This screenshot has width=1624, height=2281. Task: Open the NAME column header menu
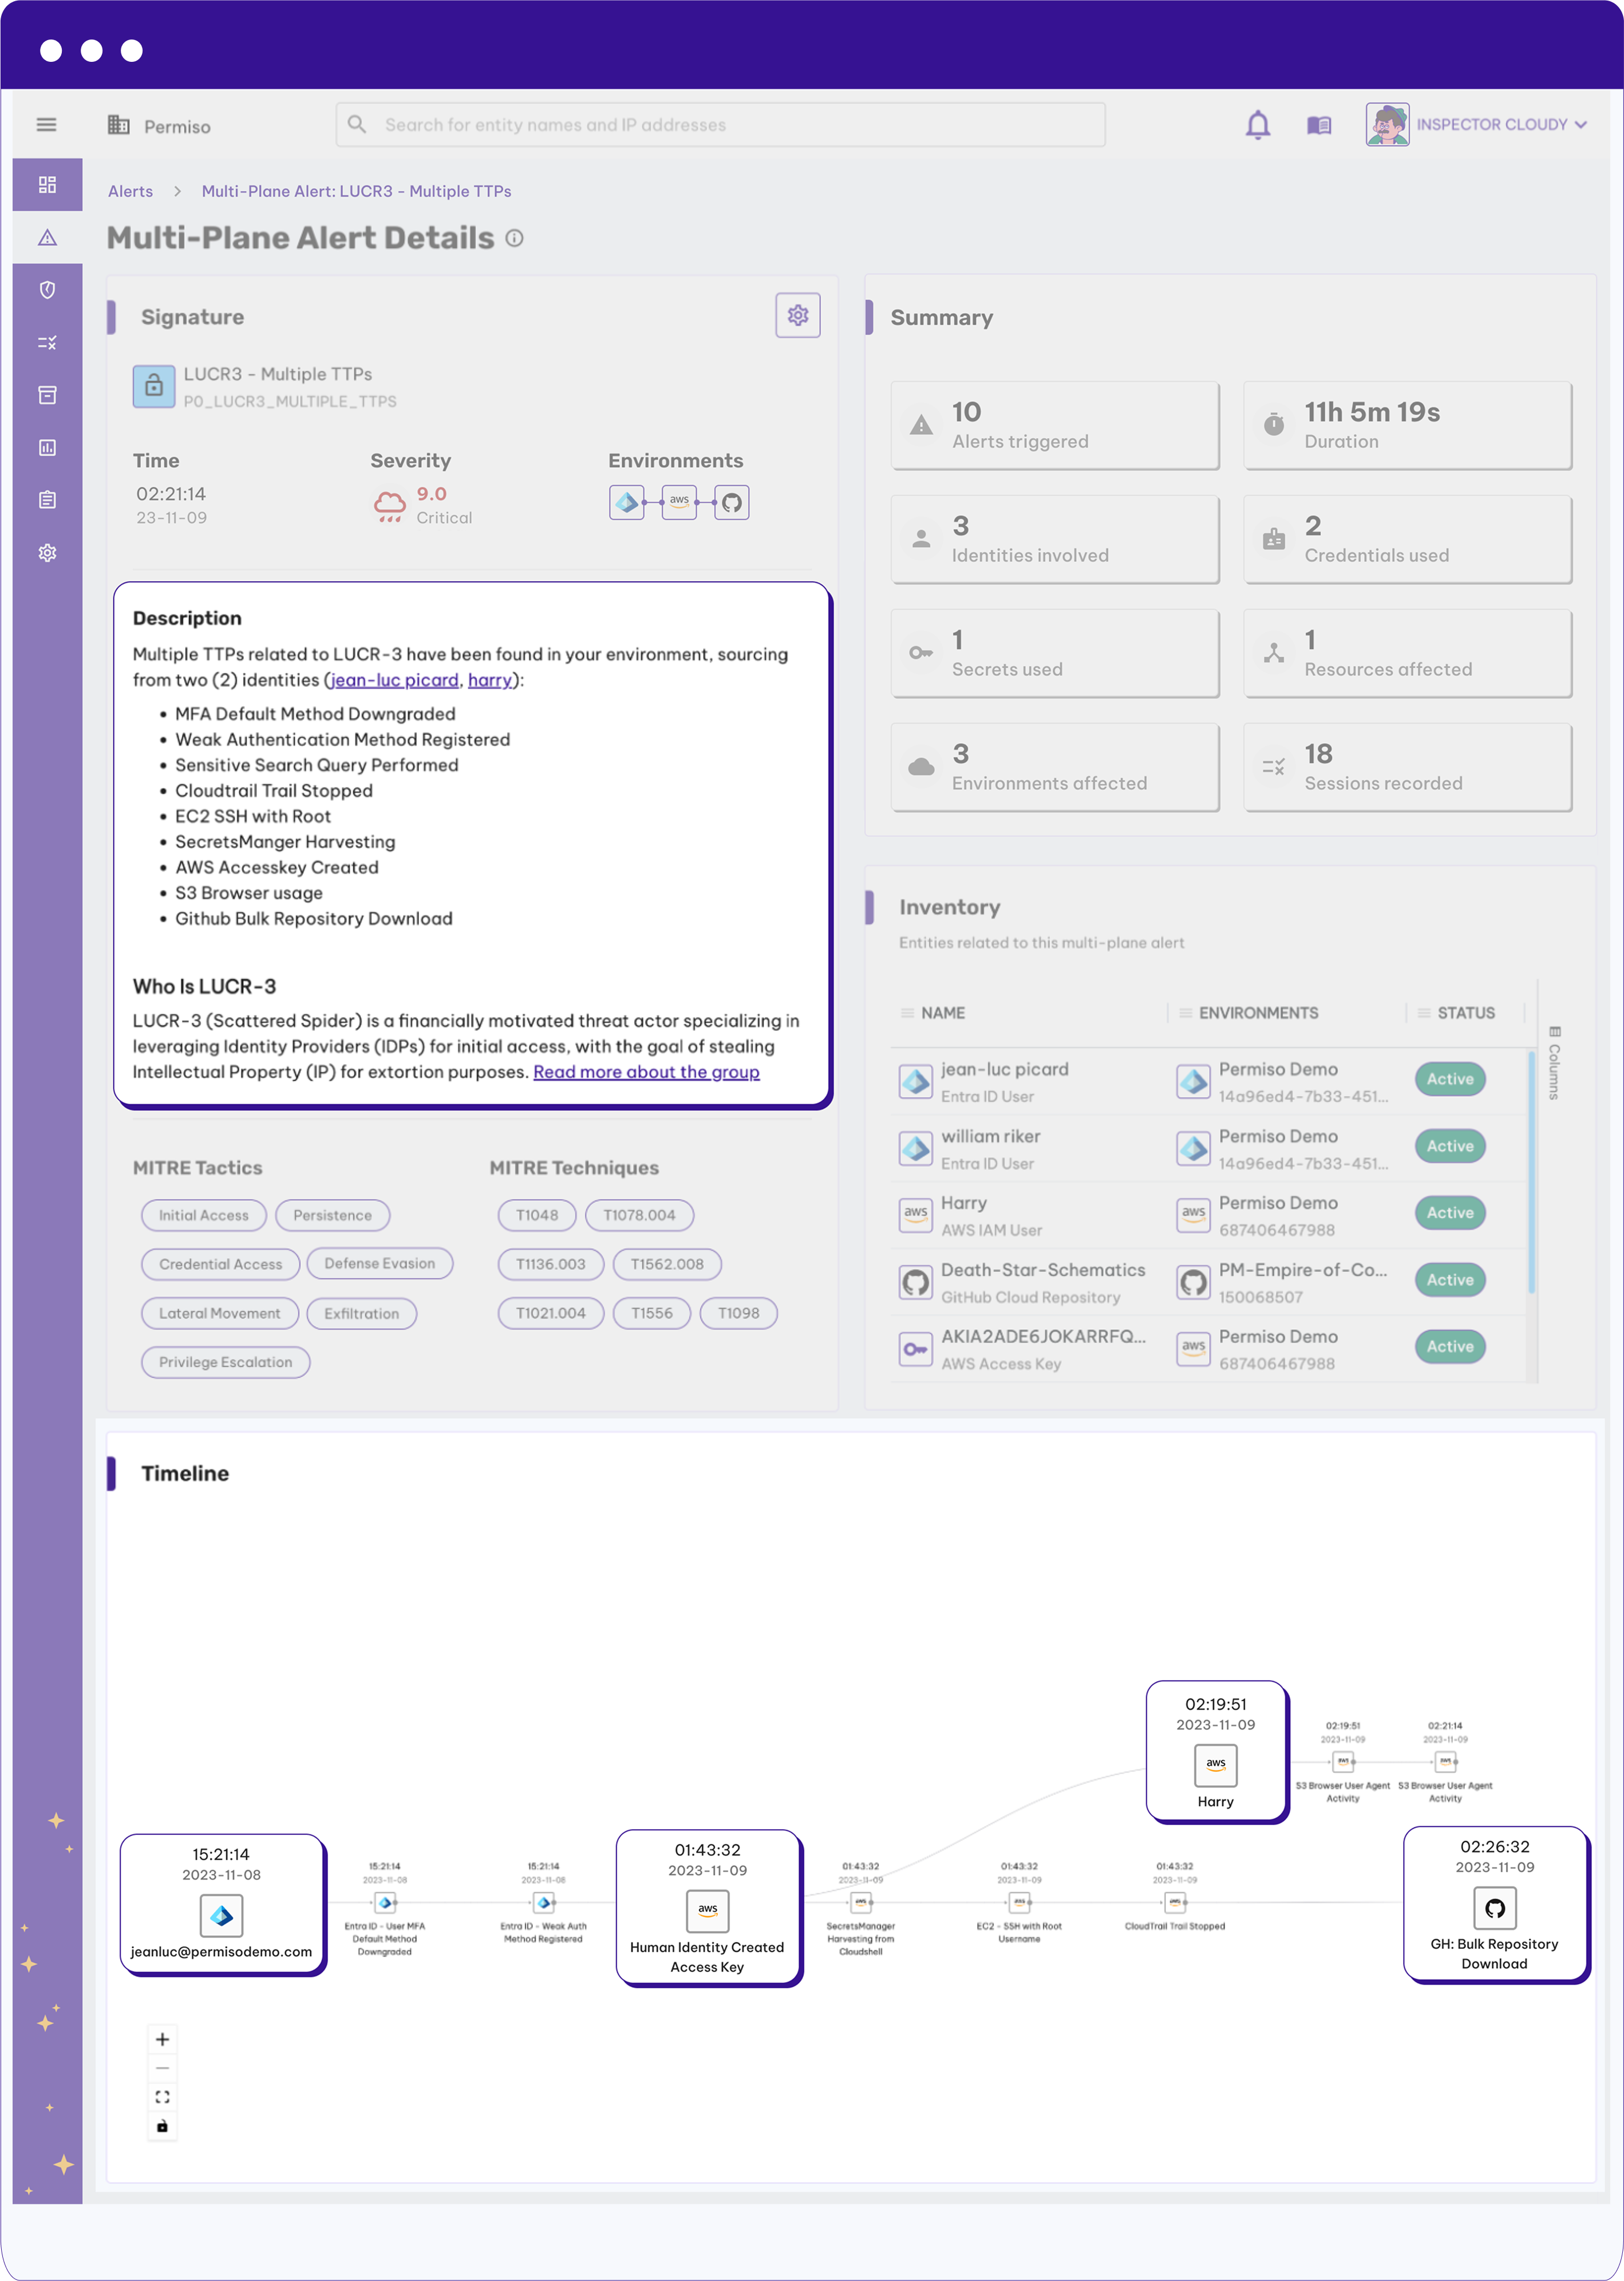click(908, 1014)
